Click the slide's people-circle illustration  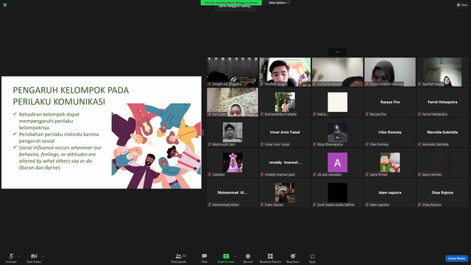coord(156,146)
